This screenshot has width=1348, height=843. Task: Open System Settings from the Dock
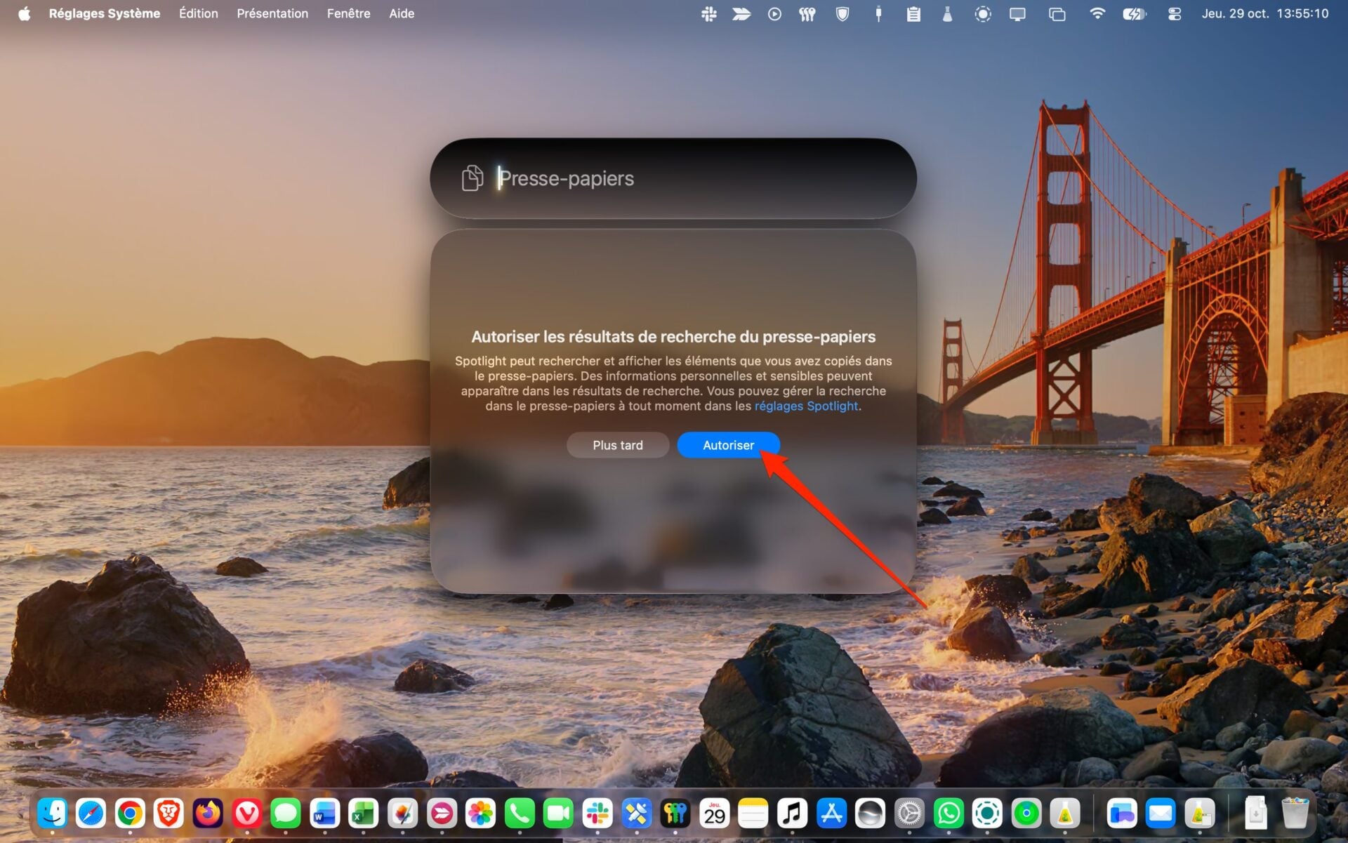pyautogui.click(x=909, y=814)
